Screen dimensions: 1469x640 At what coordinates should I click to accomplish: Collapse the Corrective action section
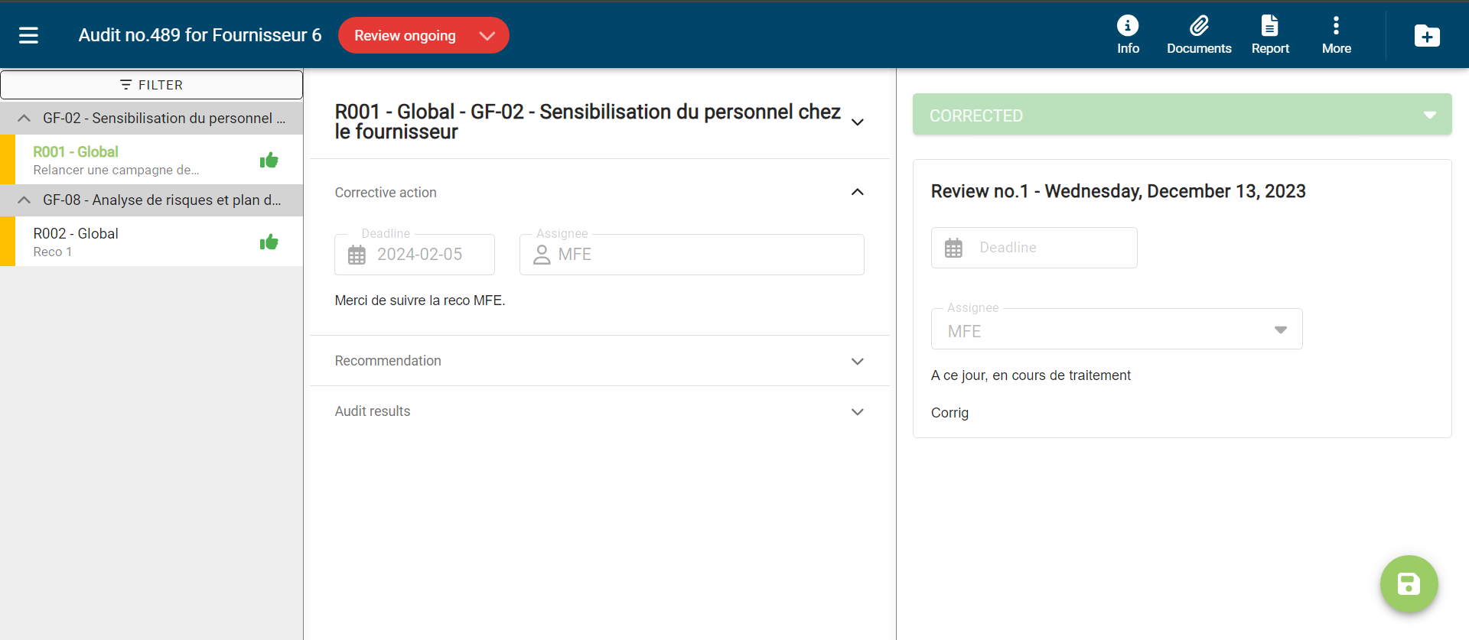(x=857, y=193)
